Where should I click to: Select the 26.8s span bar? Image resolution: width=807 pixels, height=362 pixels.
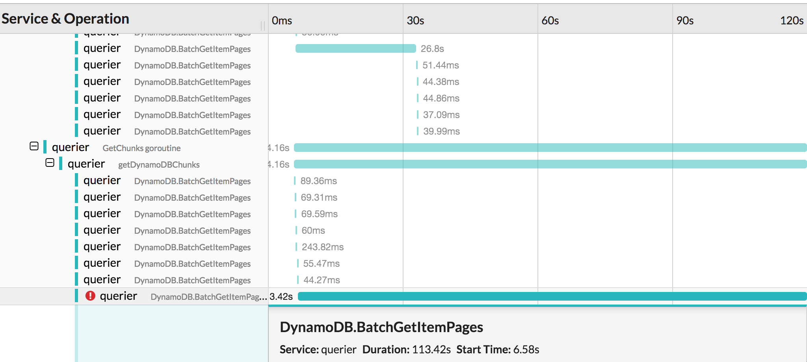point(355,48)
